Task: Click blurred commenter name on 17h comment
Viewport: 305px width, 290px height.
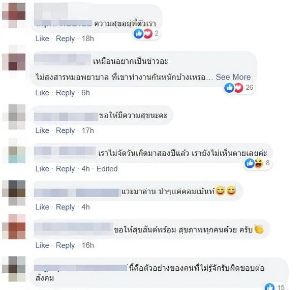Action: (66, 117)
